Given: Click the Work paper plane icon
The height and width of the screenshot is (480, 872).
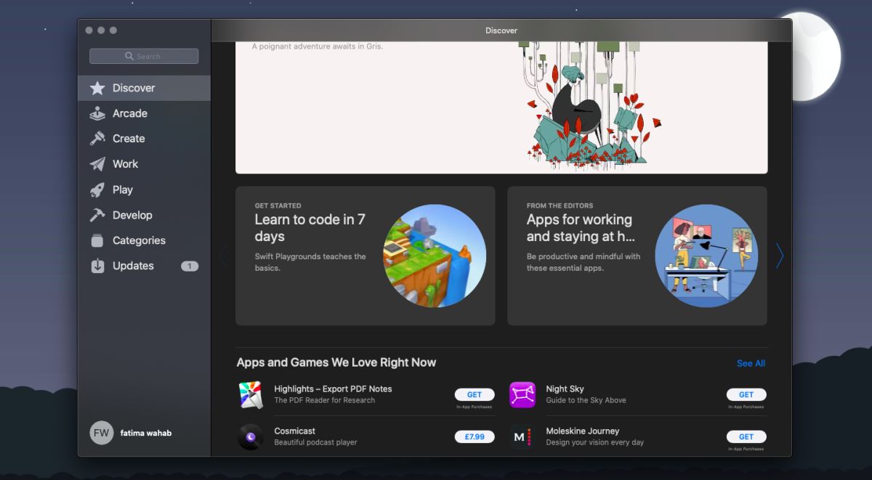Looking at the screenshot, I should coord(97,164).
